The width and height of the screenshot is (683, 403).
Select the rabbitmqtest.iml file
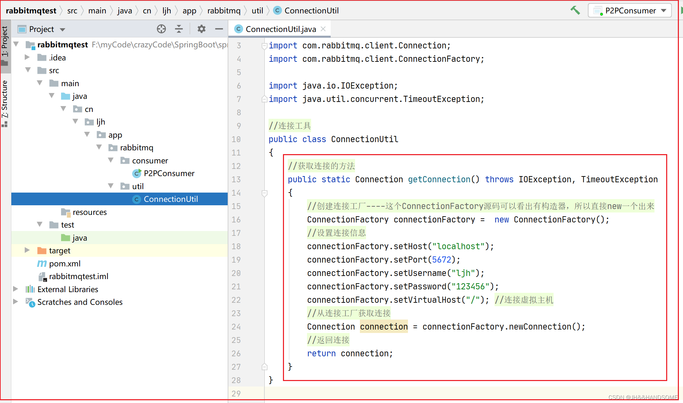click(79, 276)
